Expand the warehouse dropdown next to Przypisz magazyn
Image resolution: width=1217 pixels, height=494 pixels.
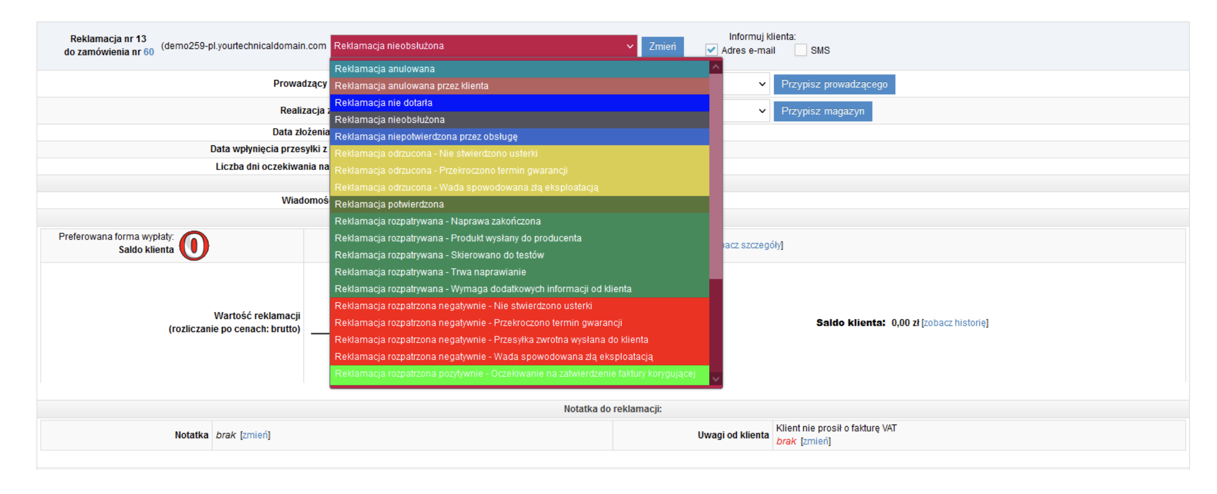click(762, 111)
